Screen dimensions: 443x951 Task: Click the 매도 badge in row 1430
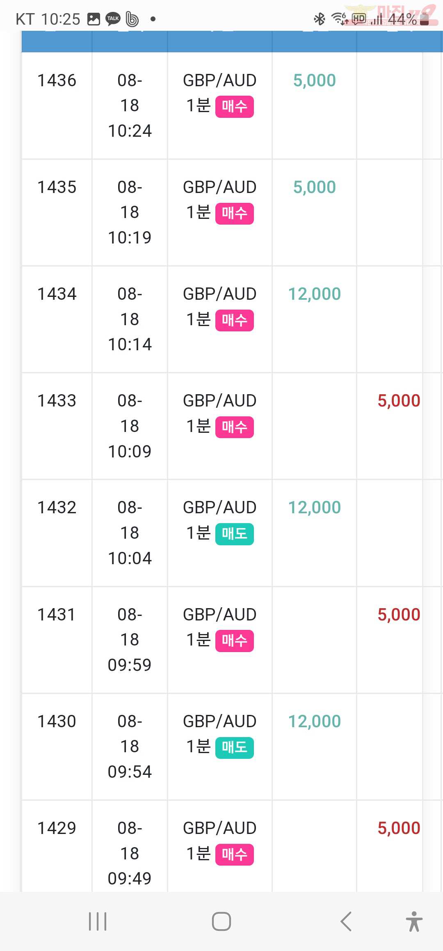point(235,748)
